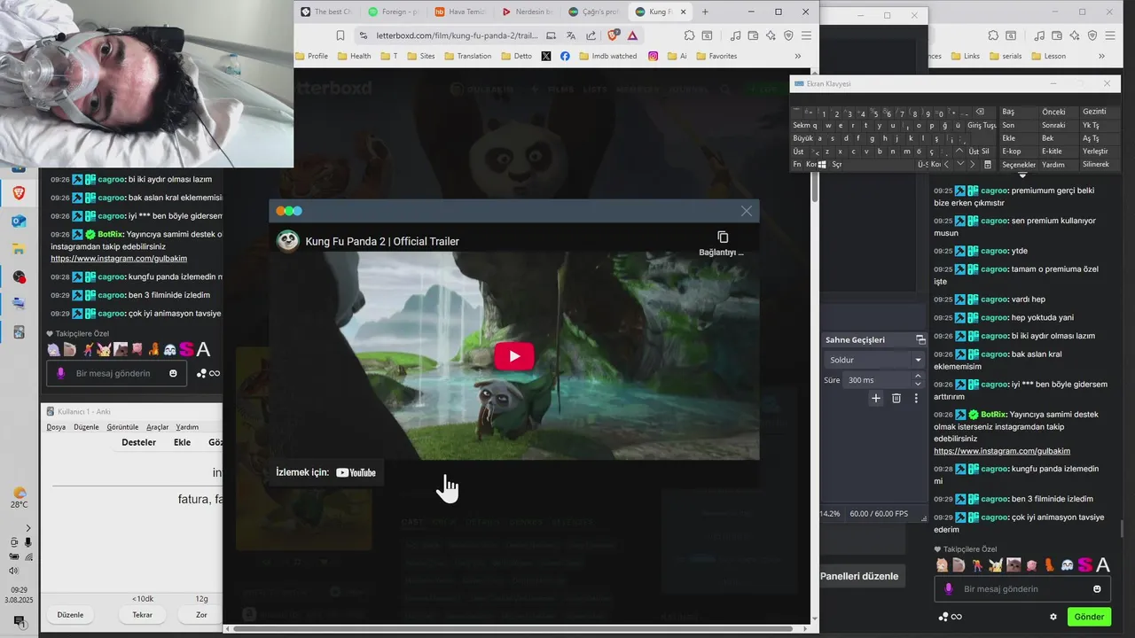Open the Translation bookmarks folder

(x=467, y=56)
